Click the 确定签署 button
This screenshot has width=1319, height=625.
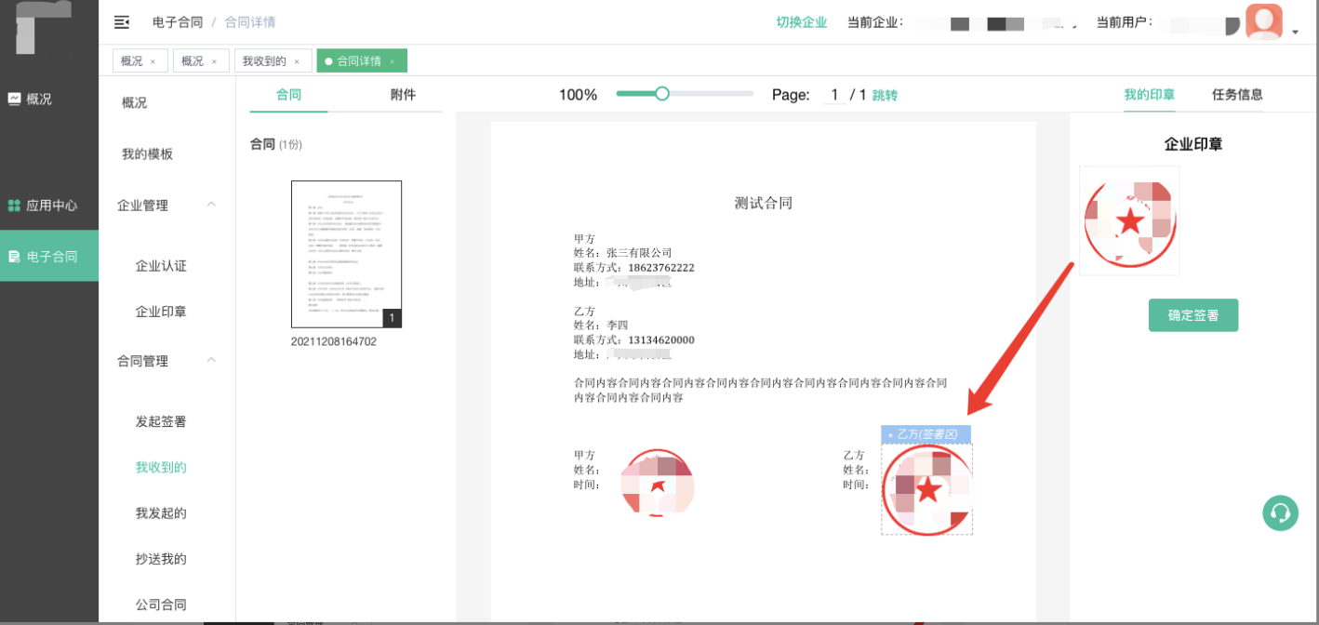(1192, 315)
